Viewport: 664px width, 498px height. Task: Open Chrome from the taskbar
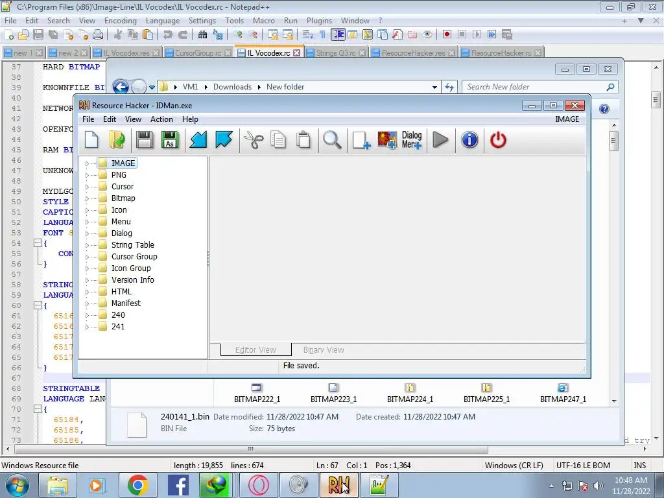pos(137,485)
